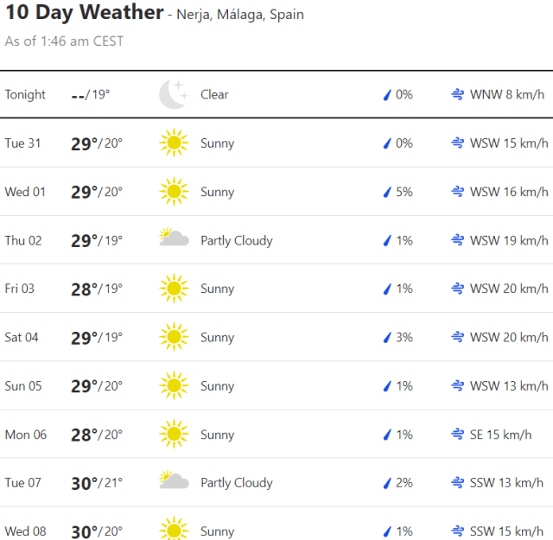The image size is (553, 540).
Task: Click the Nerja, Málaga, Spain location text
Action: point(240,16)
